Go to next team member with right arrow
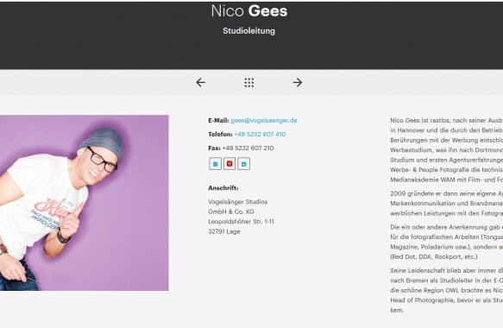 click(x=298, y=83)
